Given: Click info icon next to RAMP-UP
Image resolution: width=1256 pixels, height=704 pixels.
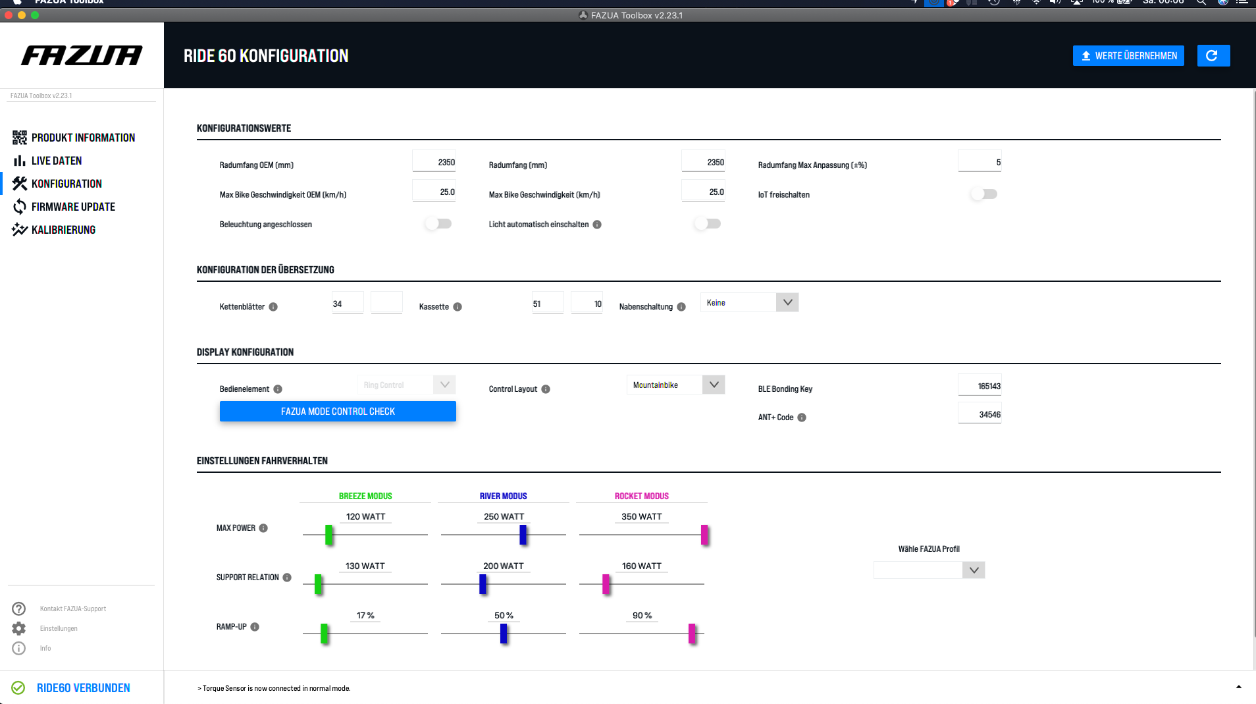Looking at the screenshot, I should point(255,627).
